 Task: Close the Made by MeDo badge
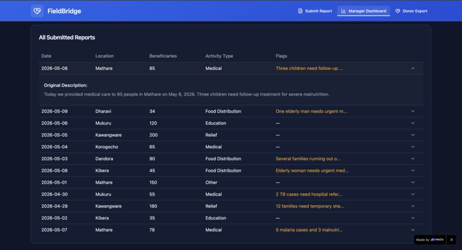click(x=451, y=240)
